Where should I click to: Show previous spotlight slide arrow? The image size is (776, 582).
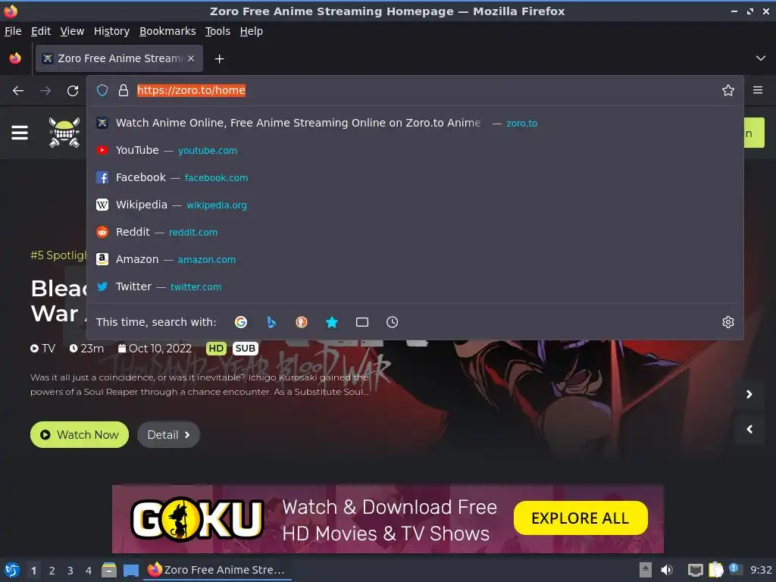coord(749,429)
